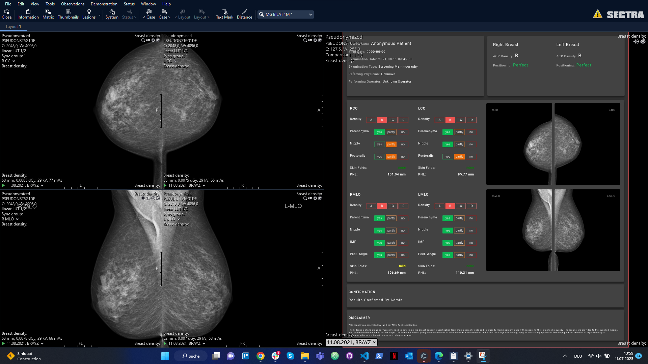Click the Close toolbar button
The height and width of the screenshot is (364, 648).
point(6,14)
